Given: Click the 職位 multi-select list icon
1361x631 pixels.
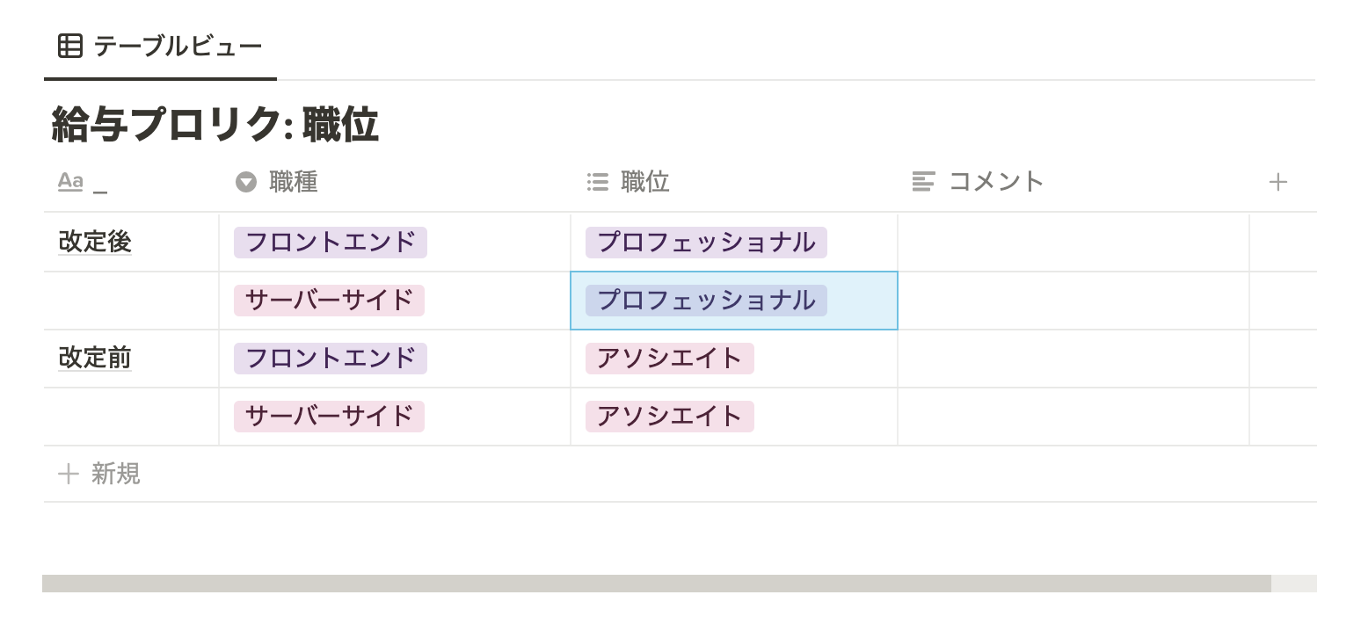Looking at the screenshot, I should [x=598, y=182].
